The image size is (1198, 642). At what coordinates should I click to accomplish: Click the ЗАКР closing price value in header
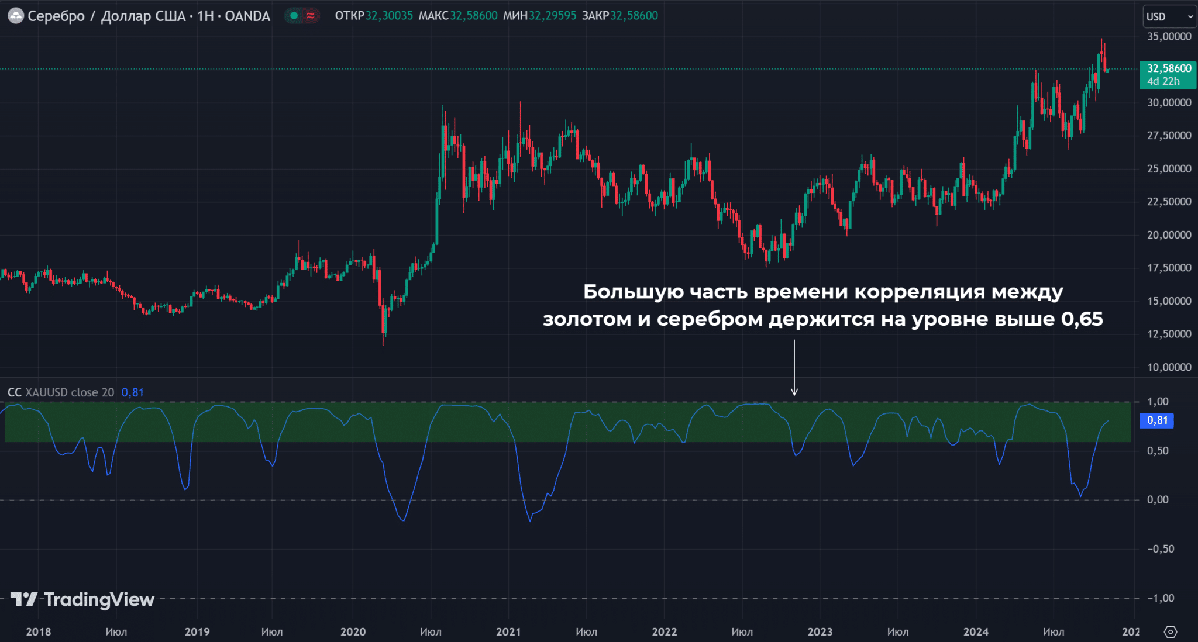point(634,16)
